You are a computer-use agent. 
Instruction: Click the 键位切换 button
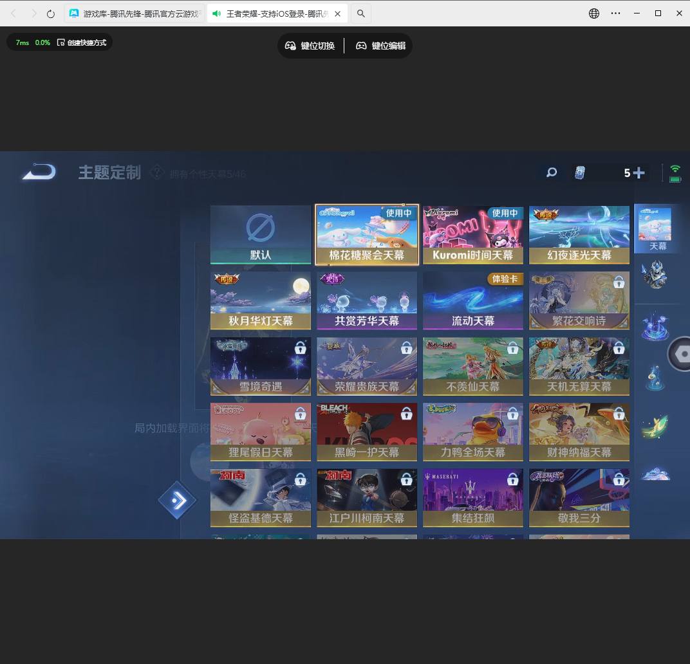click(310, 46)
